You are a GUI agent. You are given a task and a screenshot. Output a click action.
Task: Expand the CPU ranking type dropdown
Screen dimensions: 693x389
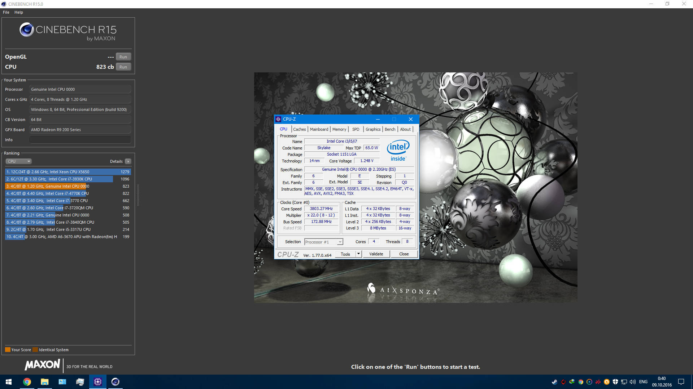tap(19, 161)
